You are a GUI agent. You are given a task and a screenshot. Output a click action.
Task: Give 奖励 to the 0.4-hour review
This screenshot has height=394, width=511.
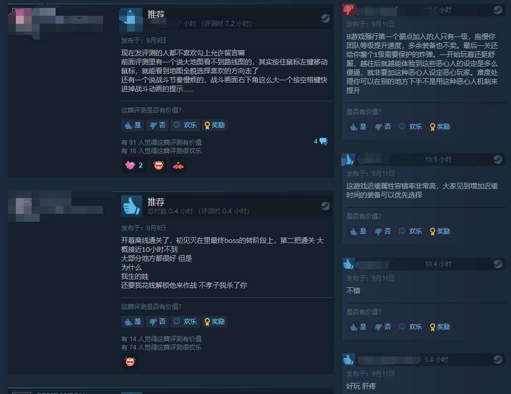(x=214, y=322)
